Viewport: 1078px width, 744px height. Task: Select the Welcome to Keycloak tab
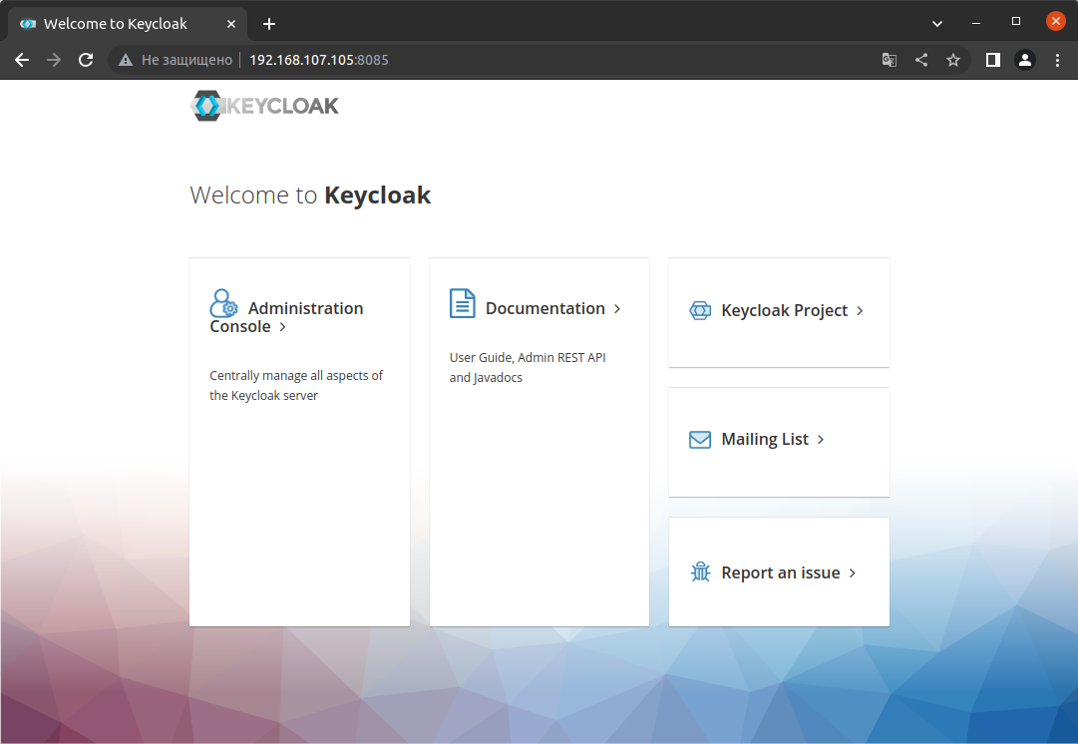128,24
